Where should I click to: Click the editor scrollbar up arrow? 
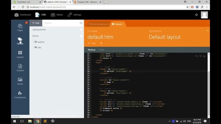(x=209, y=54)
